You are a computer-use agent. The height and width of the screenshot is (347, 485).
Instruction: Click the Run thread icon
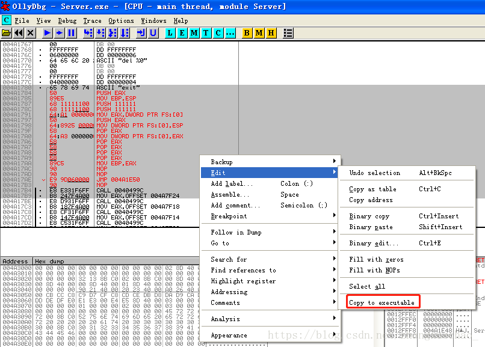coord(60,32)
